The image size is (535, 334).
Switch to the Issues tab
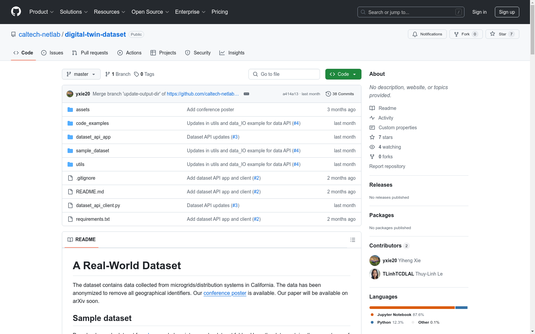click(x=52, y=53)
